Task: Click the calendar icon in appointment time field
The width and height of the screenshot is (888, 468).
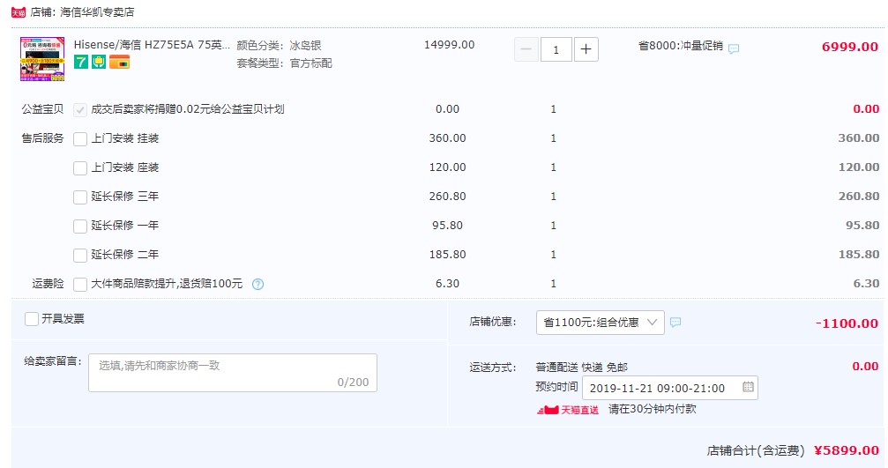Action: click(748, 387)
